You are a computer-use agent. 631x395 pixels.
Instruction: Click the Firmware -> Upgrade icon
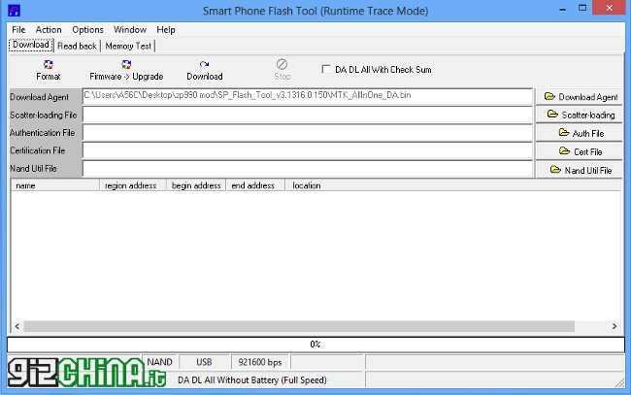pyautogui.click(x=126, y=65)
